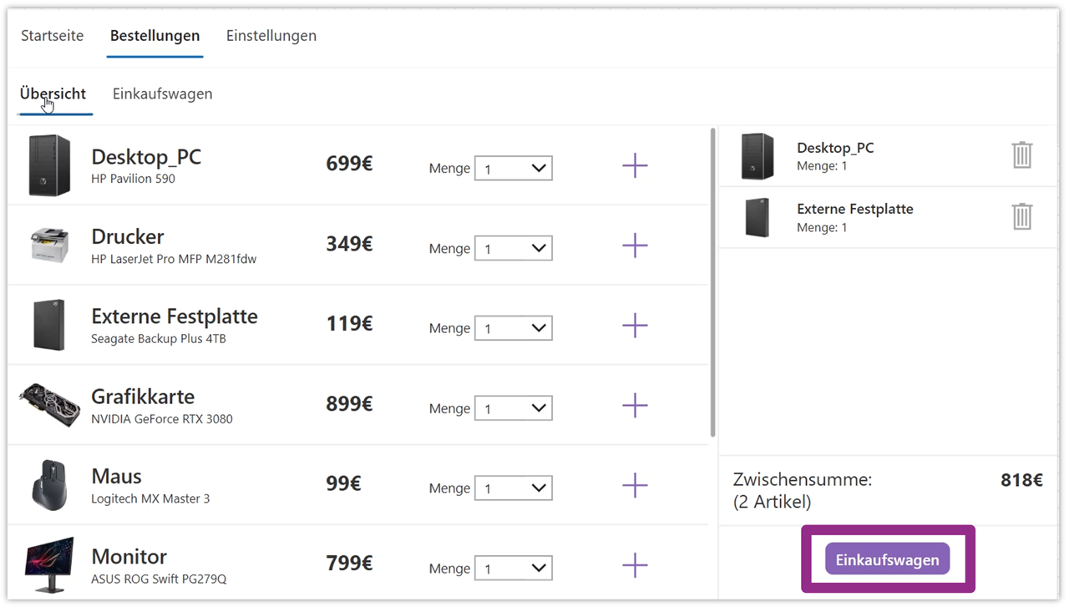Click the purple Einkaufswagen button
This screenshot has height=607, width=1069.
[x=887, y=559]
